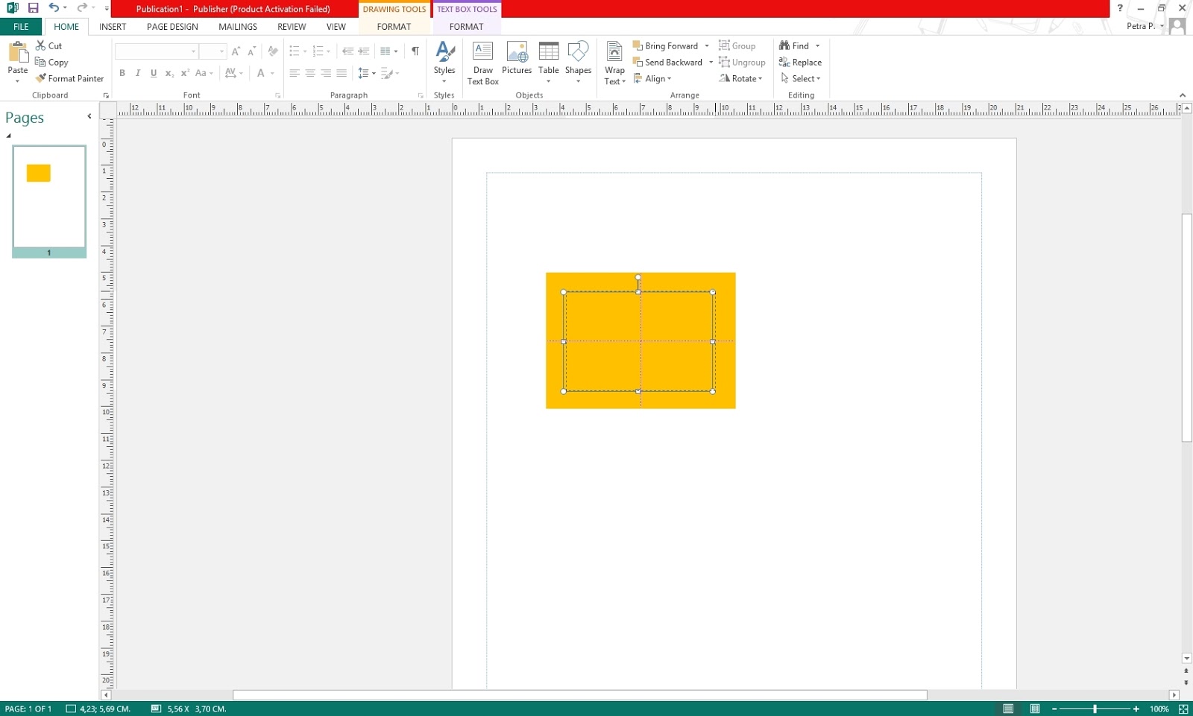The width and height of the screenshot is (1193, 716).
Task: Toggle Italic formatting
Action: point(138,73)
